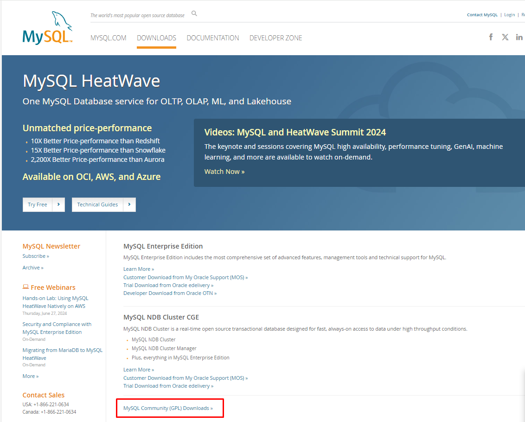This screenshot has width=525, height=422.
Task: Click the MySQL Enterprise Edition heading
Action: pyautogui.click(x=163, y=246)
